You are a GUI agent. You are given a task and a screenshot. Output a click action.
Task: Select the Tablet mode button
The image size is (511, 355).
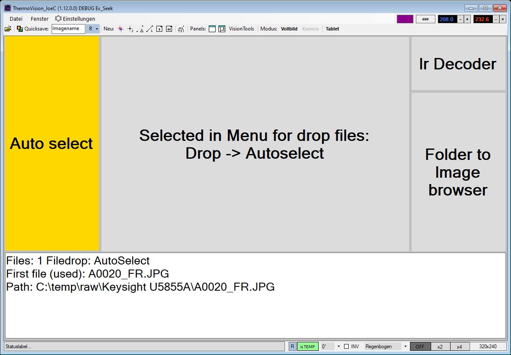coord(332,29)
